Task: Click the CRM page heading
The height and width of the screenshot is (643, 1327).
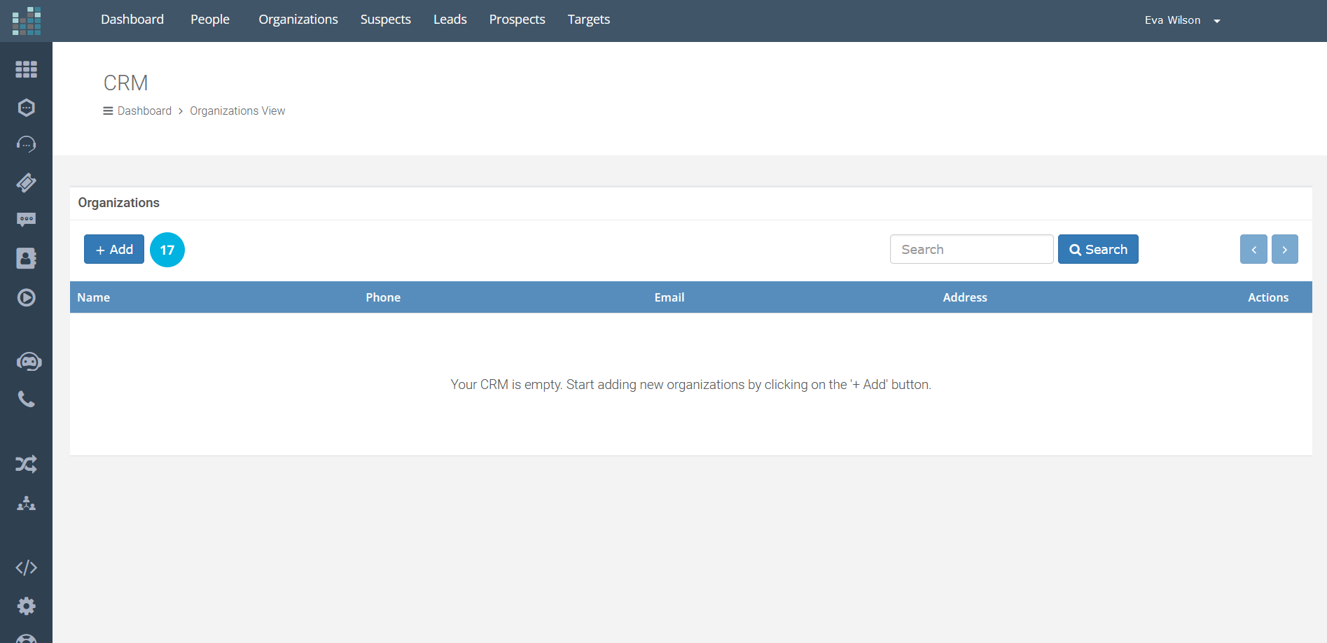Action: 126,83
